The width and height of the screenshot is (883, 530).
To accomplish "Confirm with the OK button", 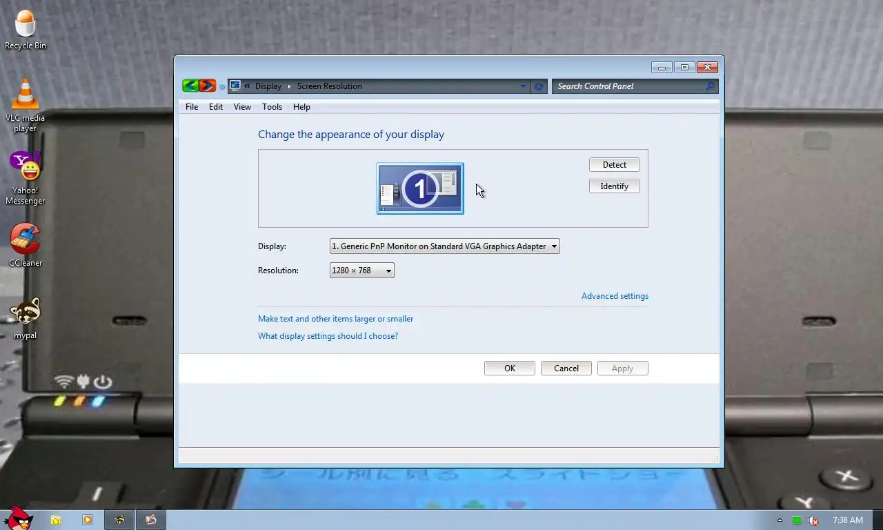I will tap(510, 369).
